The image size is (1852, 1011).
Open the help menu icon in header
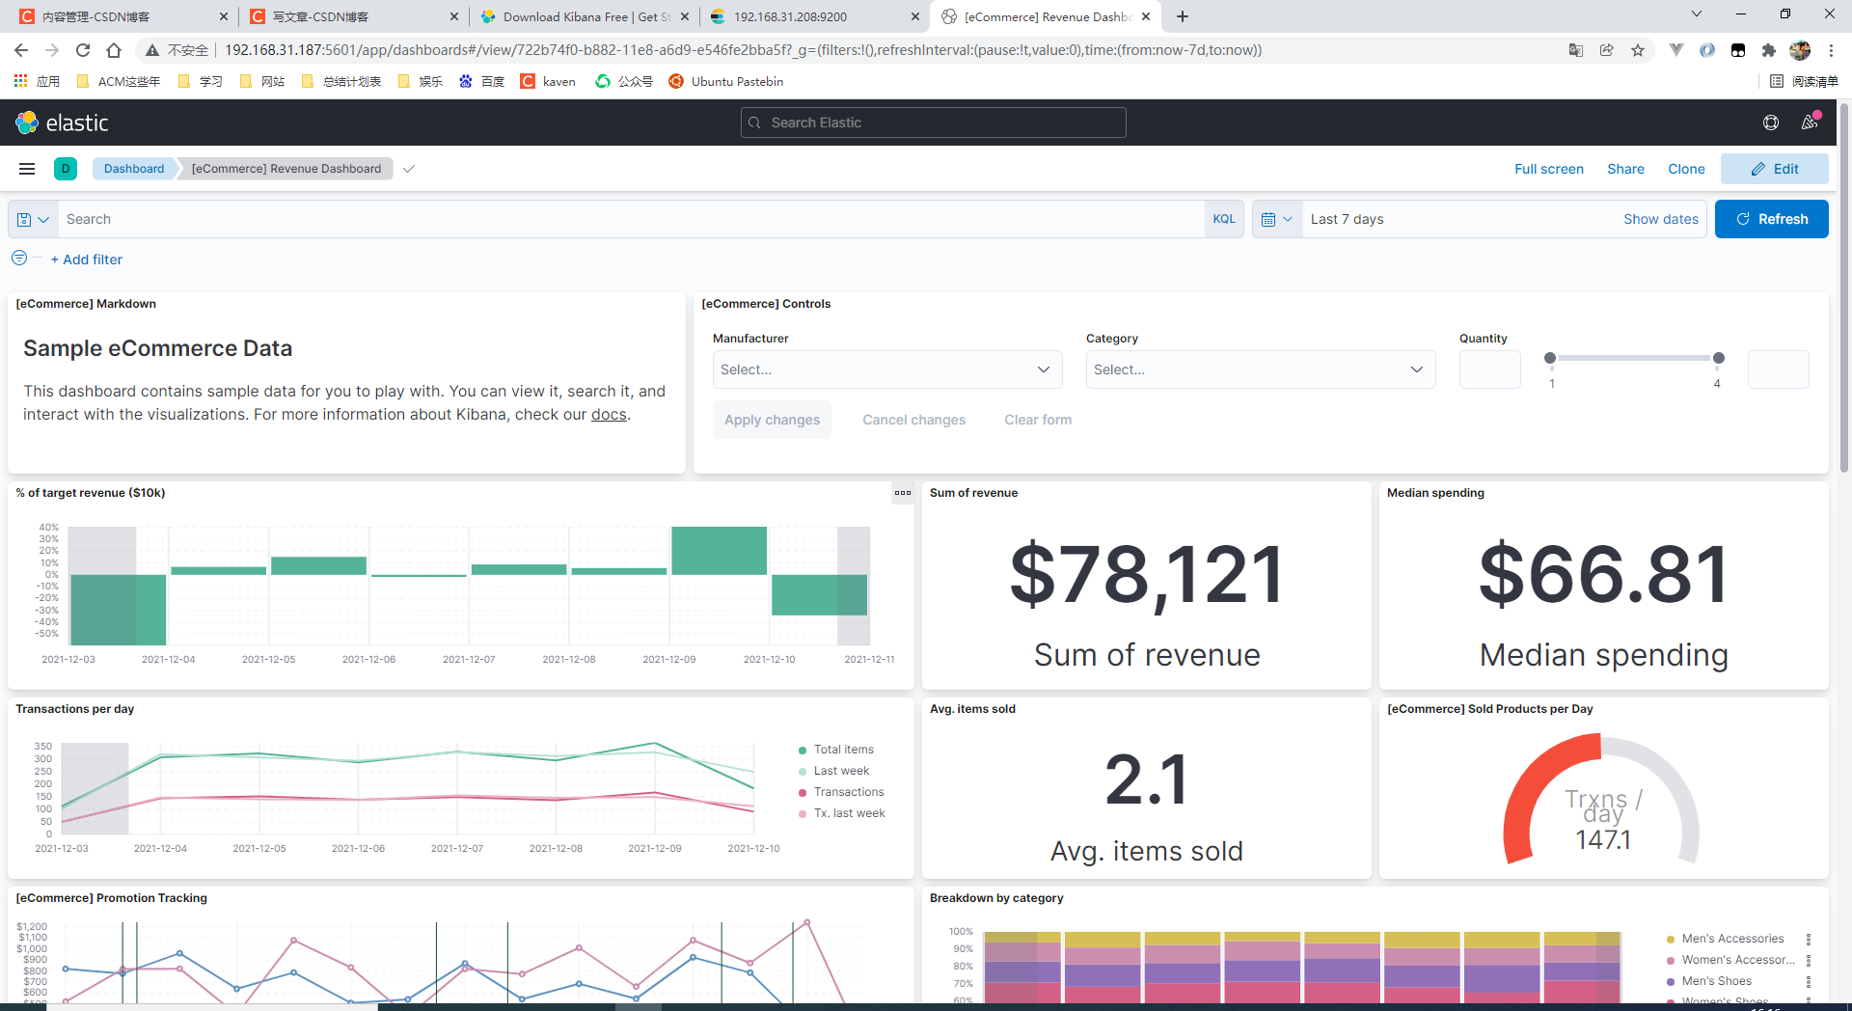pyautogui.click(x=1771, y=123)
